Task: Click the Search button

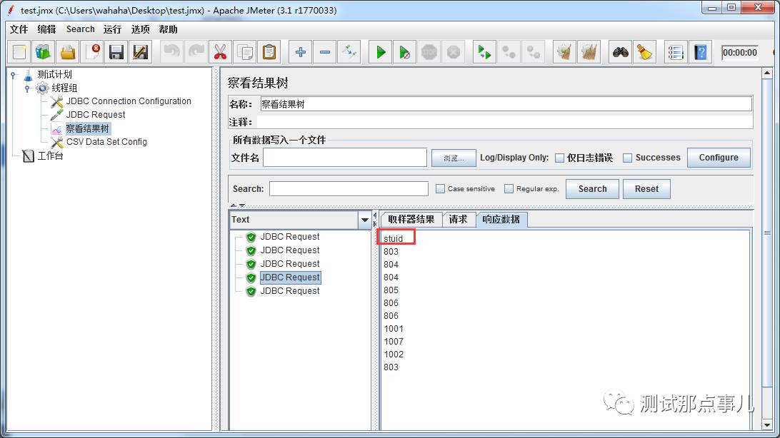Action: click(x=592, y=189)
